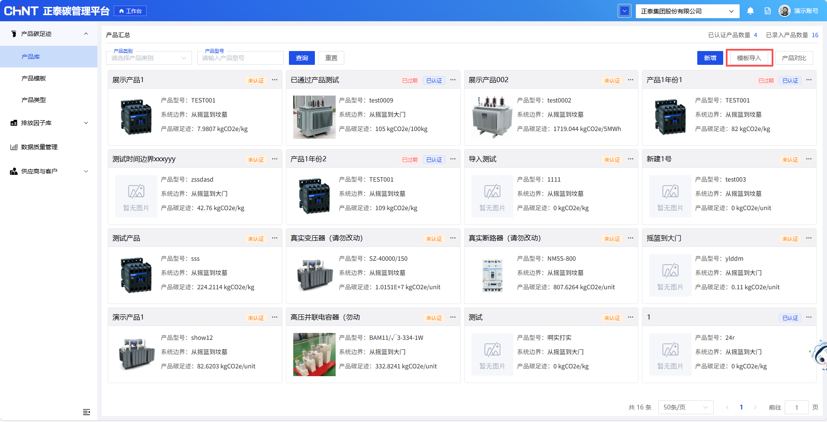Open the document icon next to the bell

(768, 11)
